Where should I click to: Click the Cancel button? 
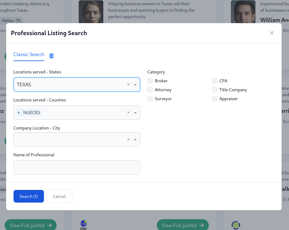59,196
